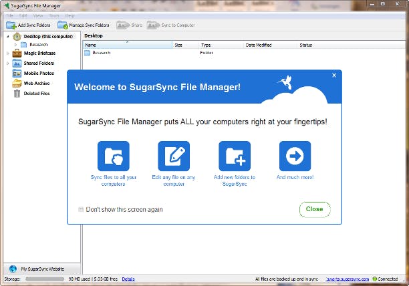Maximize the SugarSync File Manager window
The image size is (409, 286).
pos(383,4)
